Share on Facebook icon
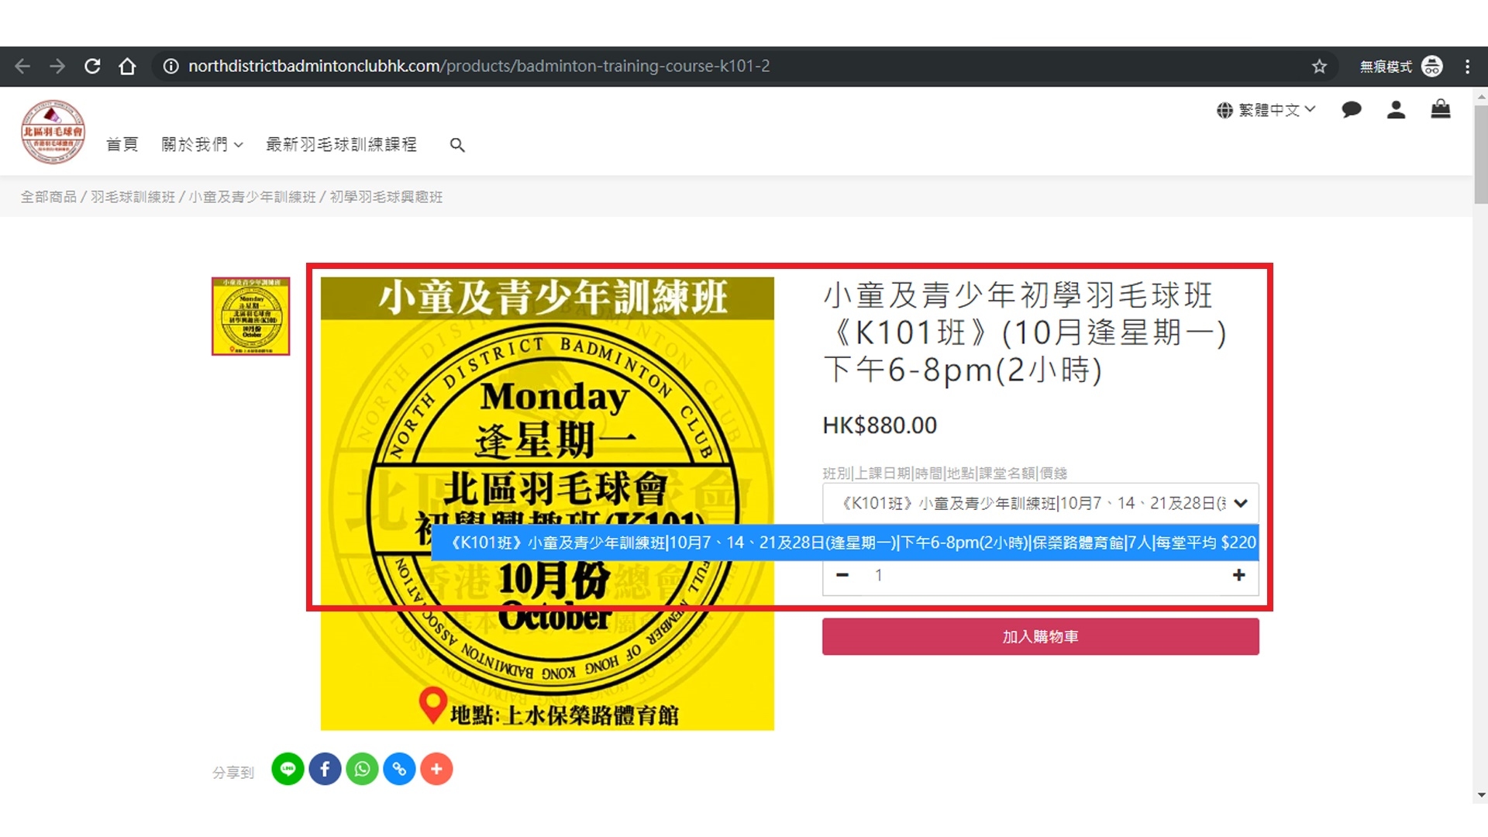 pyautogui.click(x=325, y=769)
